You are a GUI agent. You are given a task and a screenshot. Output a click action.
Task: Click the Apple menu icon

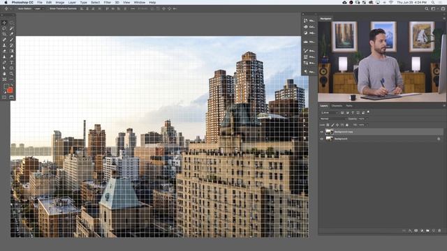[x=6, y=2]
